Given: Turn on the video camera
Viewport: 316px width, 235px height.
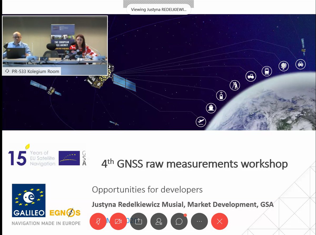Looking at the screenshot, I should click(x=118, y=221).
